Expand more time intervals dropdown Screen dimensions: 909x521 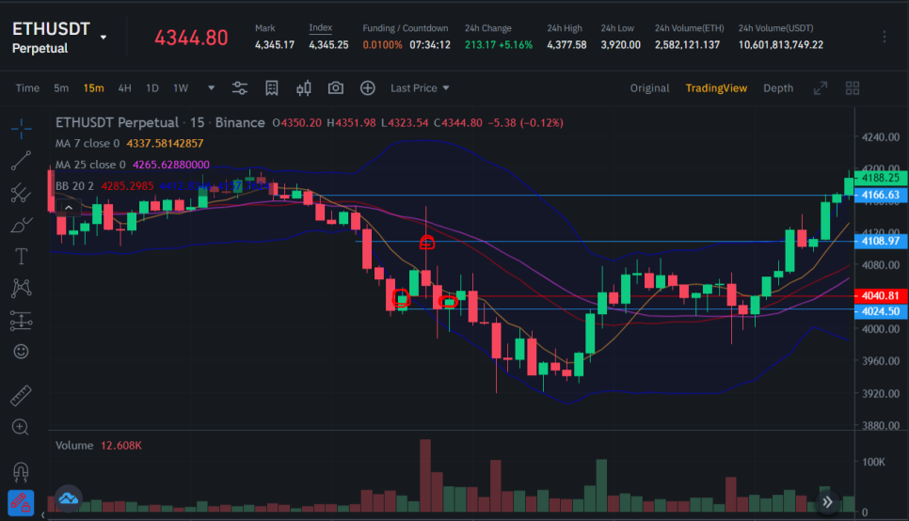(x=211, y=88)
